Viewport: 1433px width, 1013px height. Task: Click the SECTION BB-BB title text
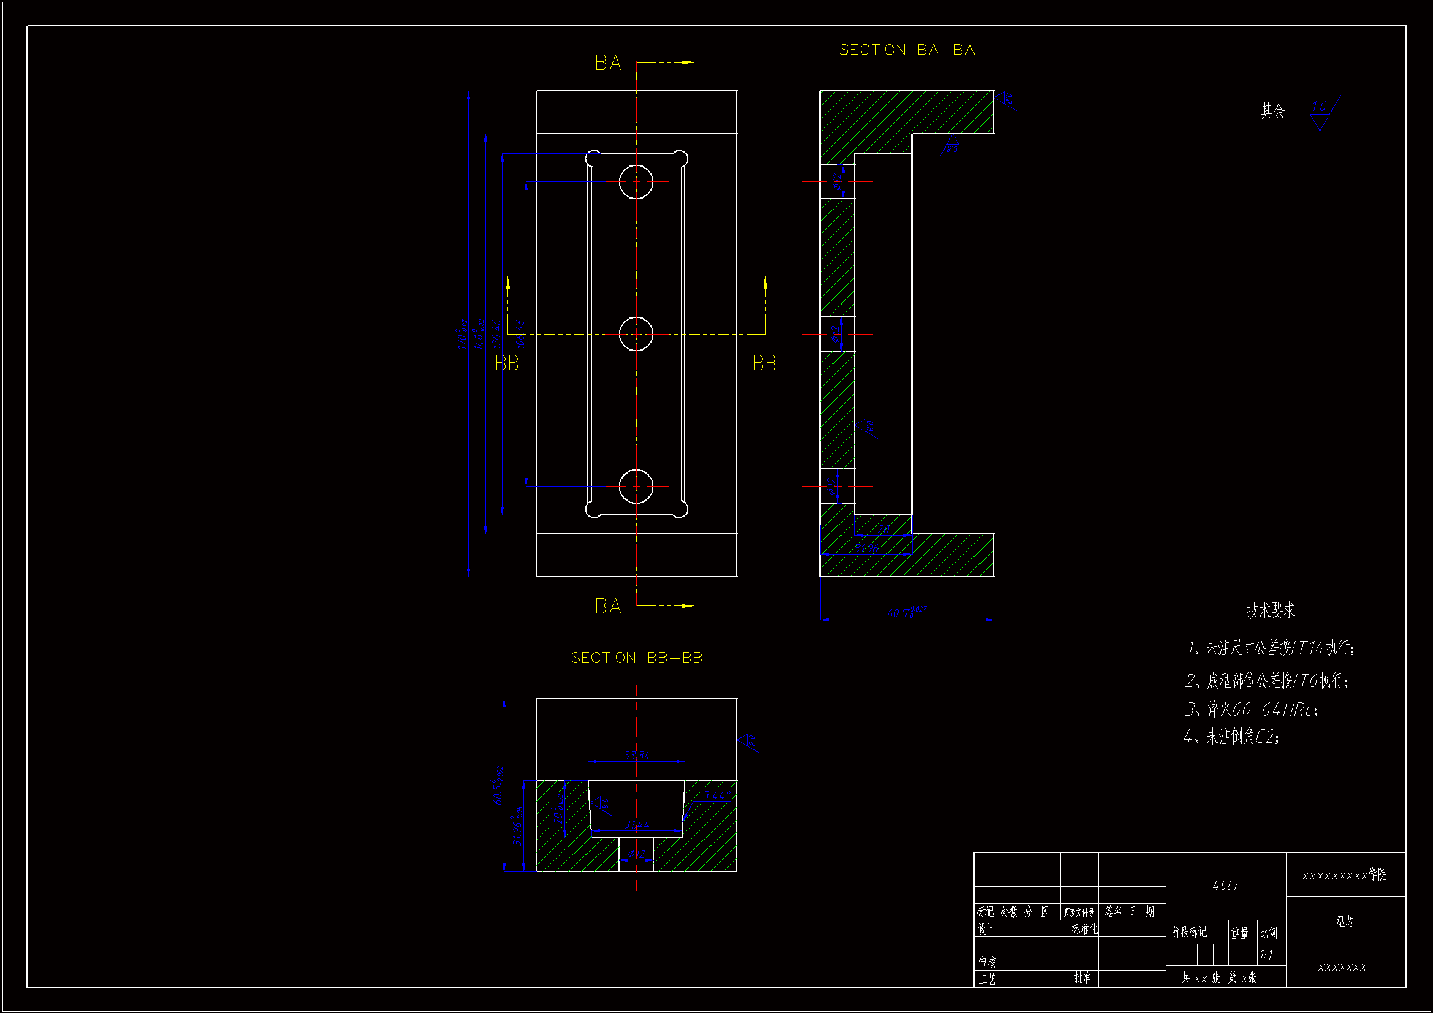point(637,658)
